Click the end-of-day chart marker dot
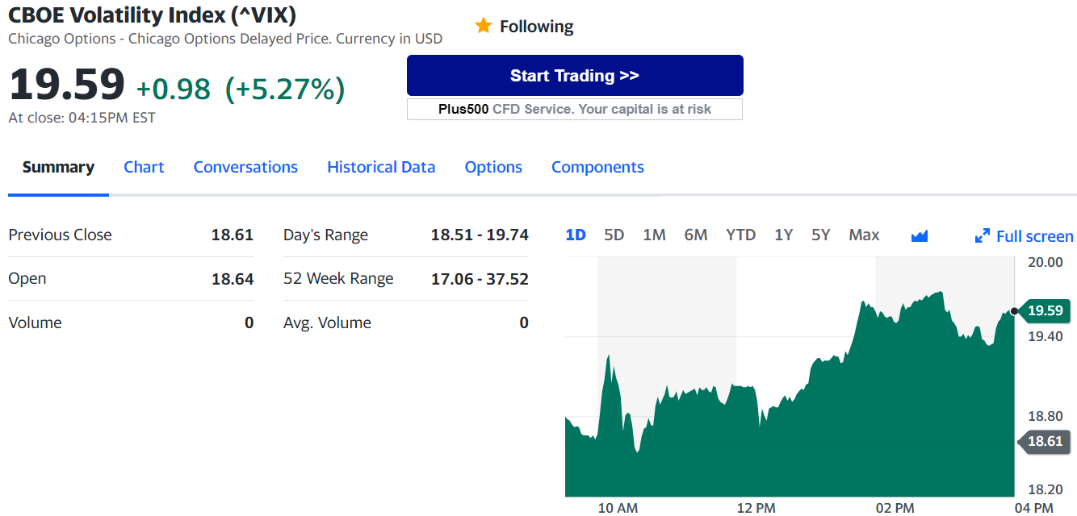 tap(1014, 311)
